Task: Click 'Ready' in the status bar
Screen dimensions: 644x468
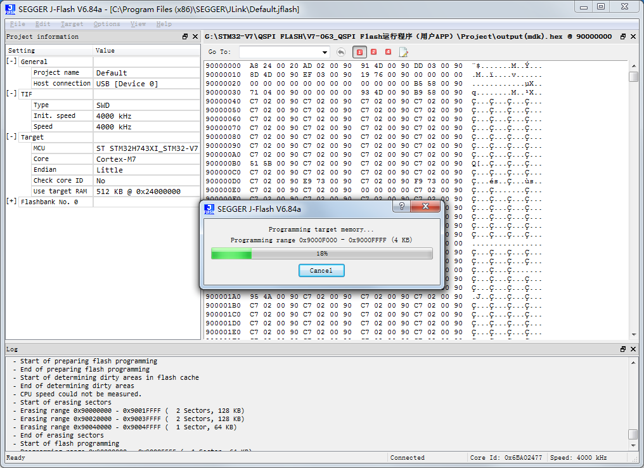Action: 16,458
